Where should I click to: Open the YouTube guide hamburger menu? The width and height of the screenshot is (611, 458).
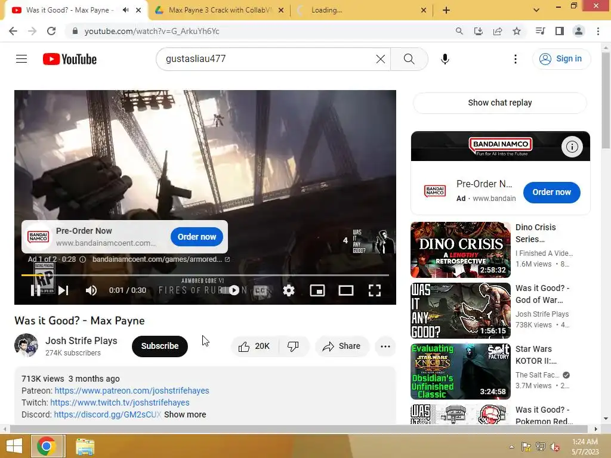pyautogui.click(x=21, y=59)
